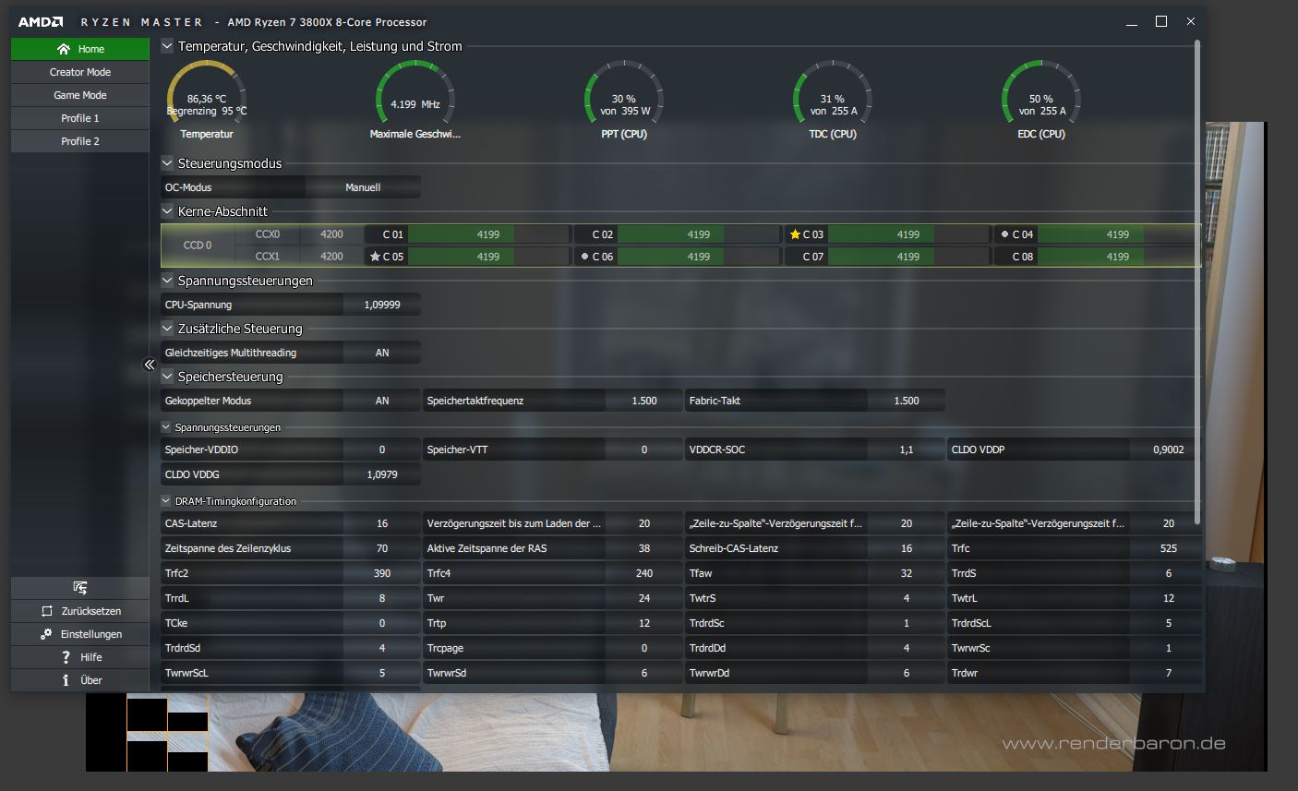Click Speicher-VTT value
Image resolution: width=1298 pixels, height=791 pixels.
pyautogui.click(x=644, y=449)
